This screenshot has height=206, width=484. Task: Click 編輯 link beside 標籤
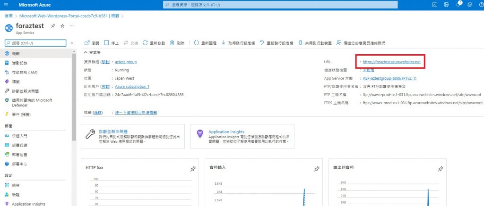[98, 113]
